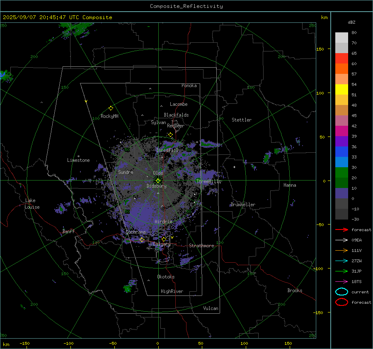373x349 pixels.
Task: Click the bright blue 36 dBZ swatch
Action: tap(342, 151)
